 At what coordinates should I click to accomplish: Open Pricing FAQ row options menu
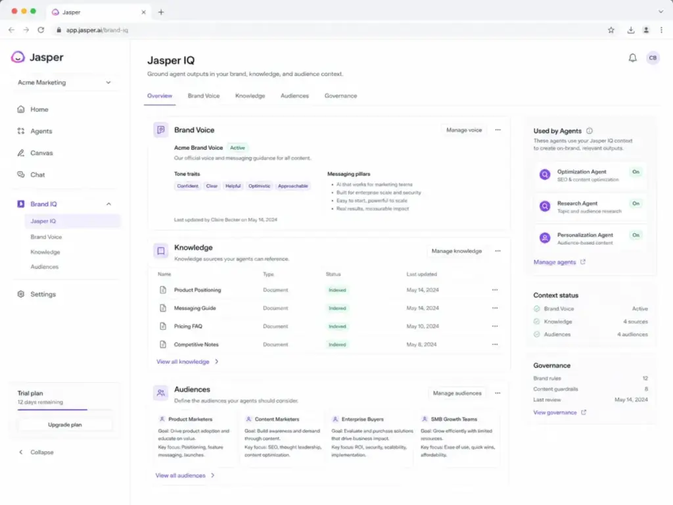(x=495, y=326)
